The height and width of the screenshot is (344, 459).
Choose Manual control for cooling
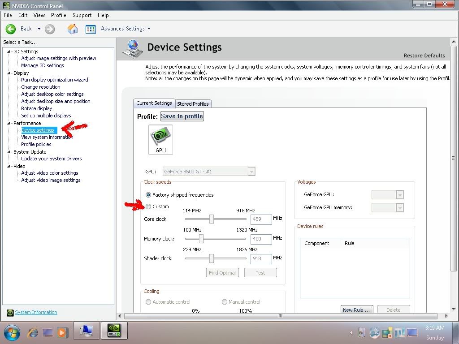[x=224, y=302]
